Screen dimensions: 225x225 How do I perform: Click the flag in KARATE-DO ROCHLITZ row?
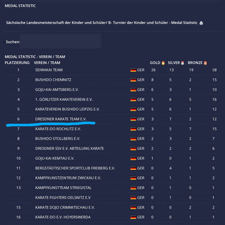134,129
